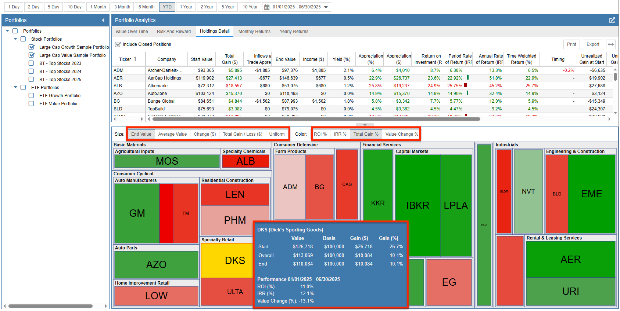Click the NVT treemap tile
Viewport: 620px width, 311px height.
528,191
